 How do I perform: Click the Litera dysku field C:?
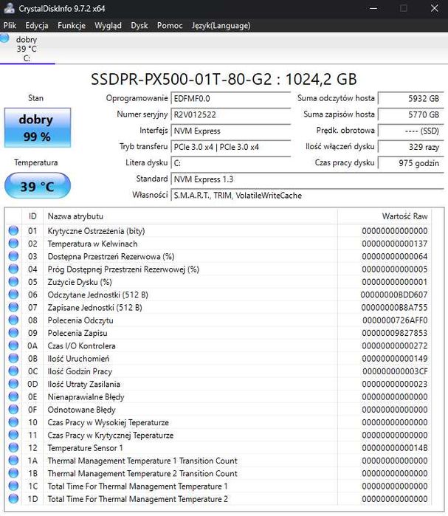click(231, 163)
